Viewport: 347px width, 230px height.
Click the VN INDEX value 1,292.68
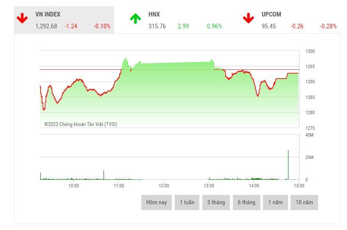pos(46,26)
